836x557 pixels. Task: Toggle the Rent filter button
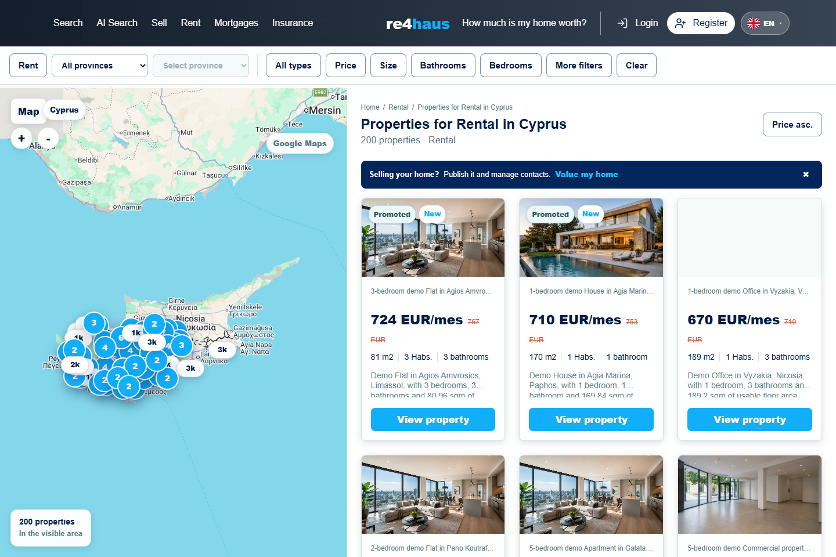[x=28, y=66]
